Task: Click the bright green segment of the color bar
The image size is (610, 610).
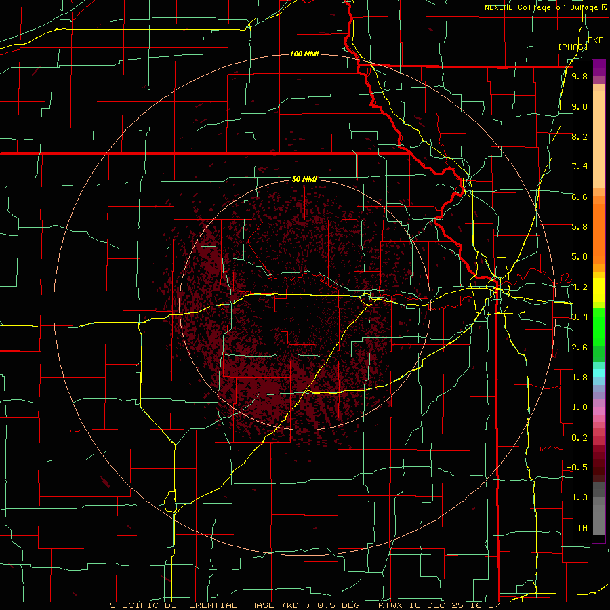Action: (598, 327)
